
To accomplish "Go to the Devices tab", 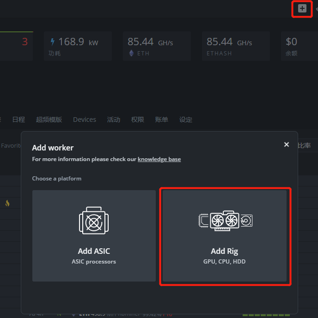I will click(x=85, y=120).
